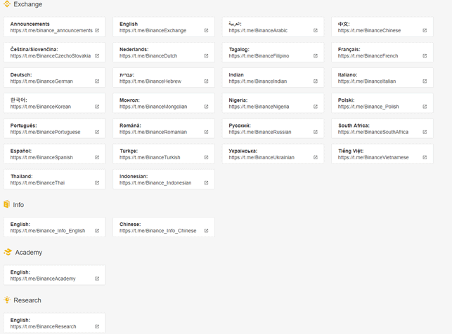452x334 pixels.
Task: Click external link icon for BinanceMongolian
Action: [207, 107]
